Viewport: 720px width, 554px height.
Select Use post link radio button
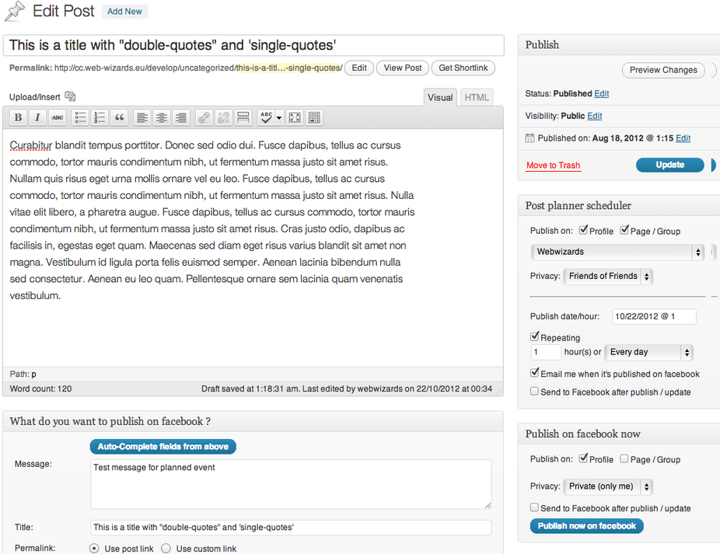coord(94,549)
